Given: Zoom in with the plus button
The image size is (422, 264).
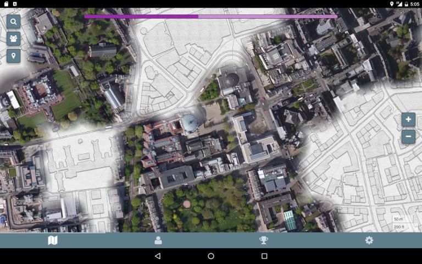Looking at the screenshot, I should click(408, 119).
